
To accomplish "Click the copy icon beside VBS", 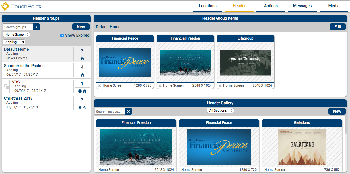I will click(6, 87).
